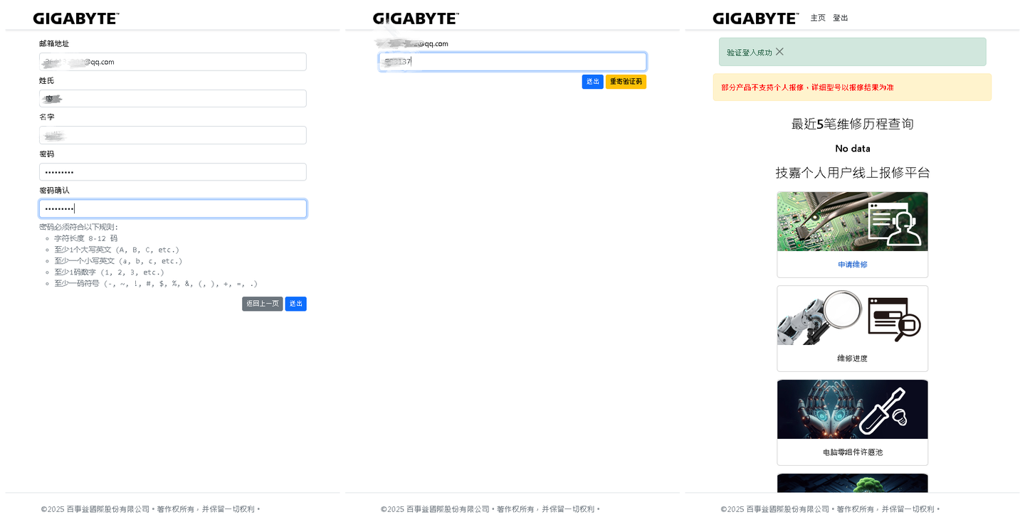Select the 名字 given name field
The image size is (1025, 522).
pyautogui.click(x=173, y=135)
